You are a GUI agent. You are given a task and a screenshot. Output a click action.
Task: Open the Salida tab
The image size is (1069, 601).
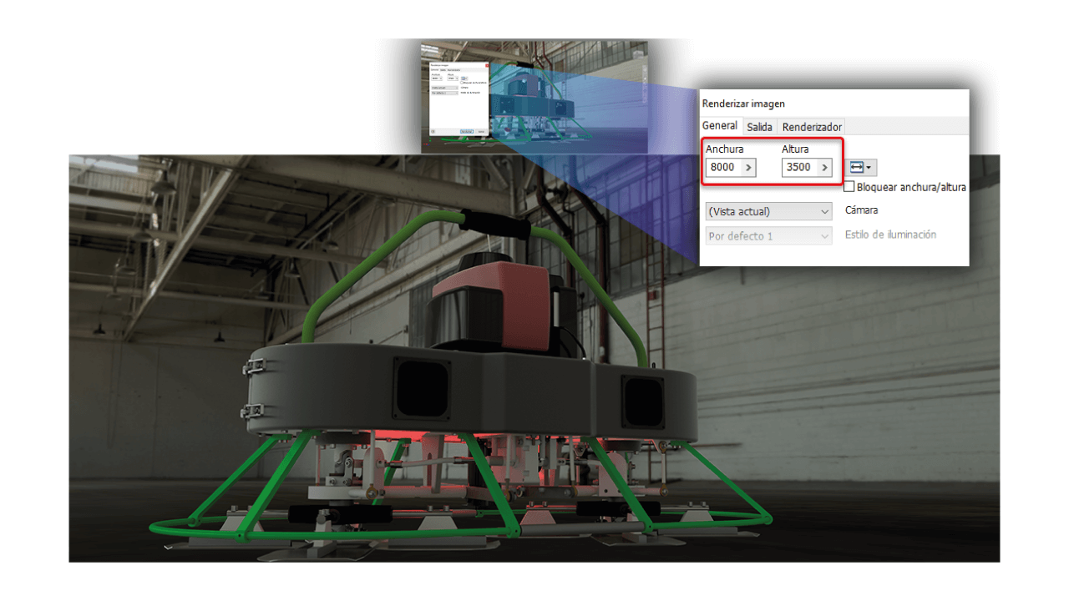pyautogui.click(x=759, y=127)
